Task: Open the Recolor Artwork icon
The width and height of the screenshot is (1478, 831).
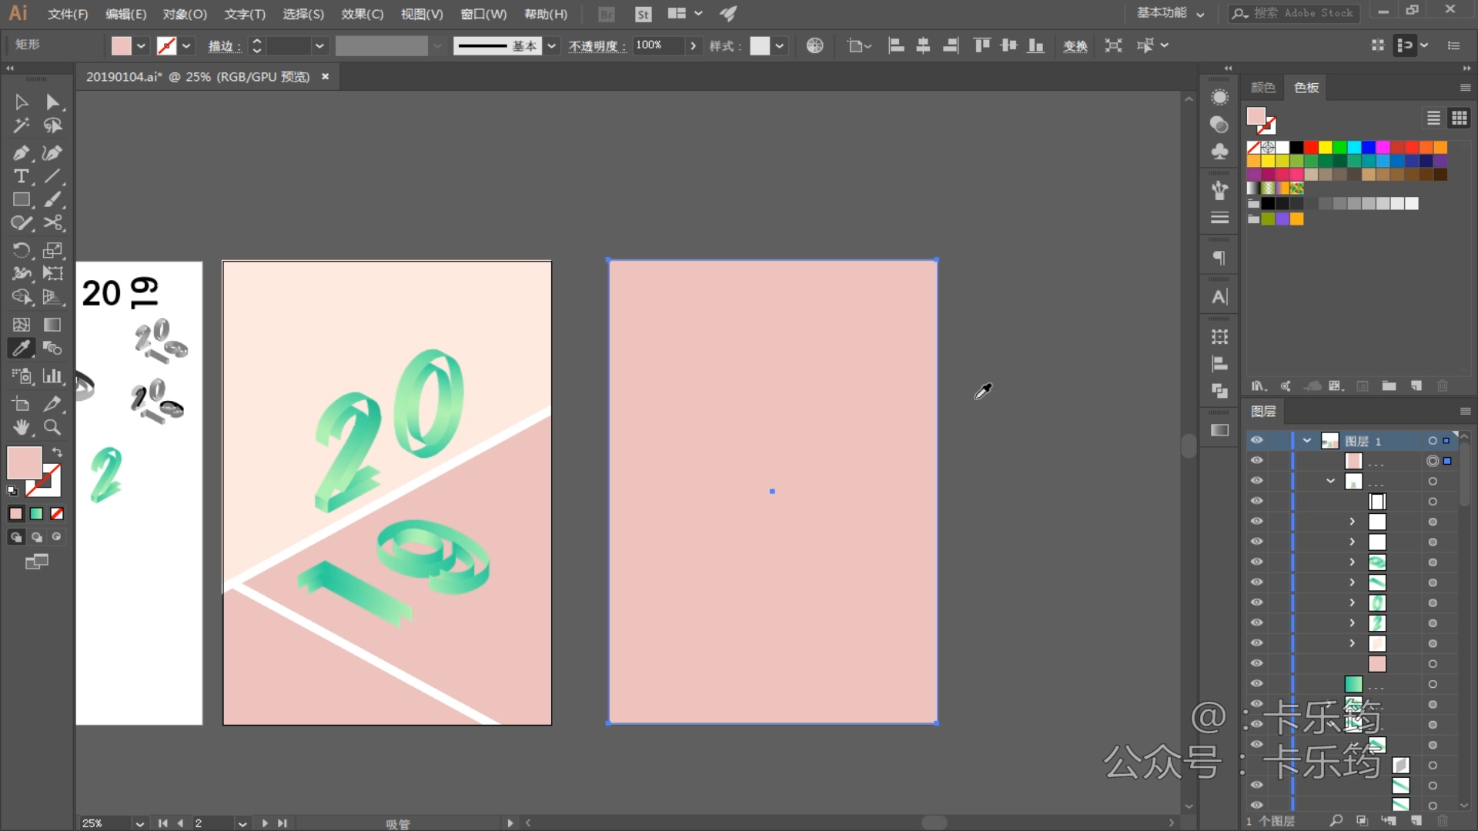Action: [814, 45]
